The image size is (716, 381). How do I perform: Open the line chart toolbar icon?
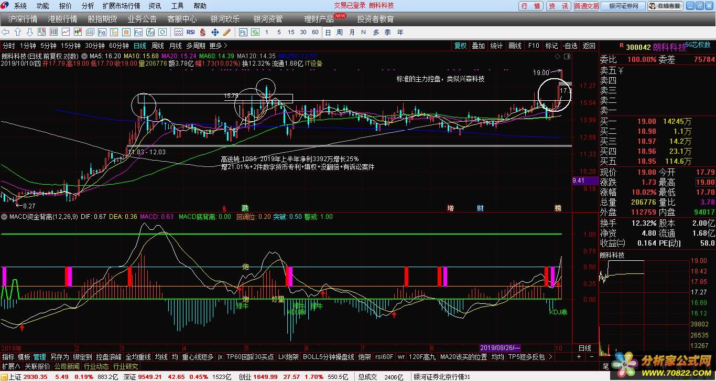point(66,32)
